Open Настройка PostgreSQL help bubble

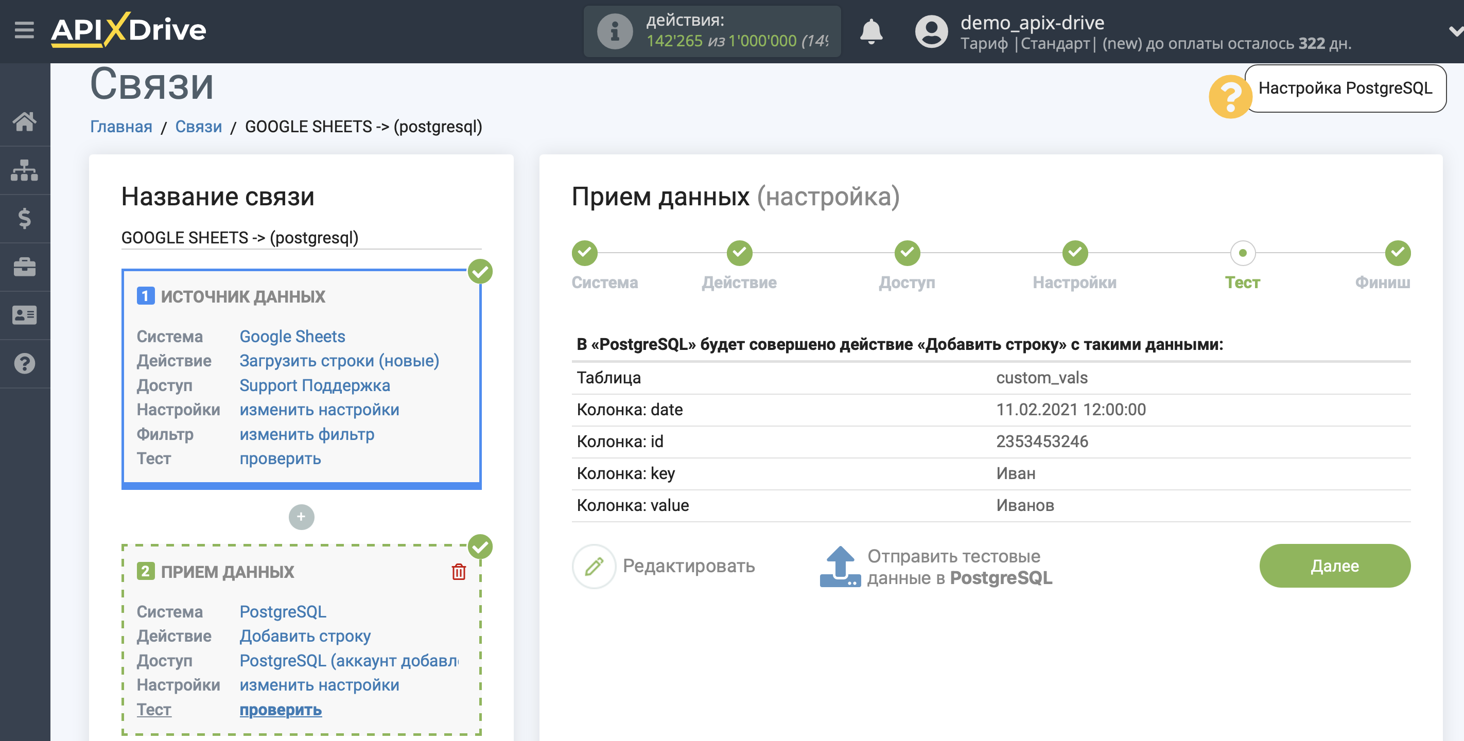coord(1345,88)
